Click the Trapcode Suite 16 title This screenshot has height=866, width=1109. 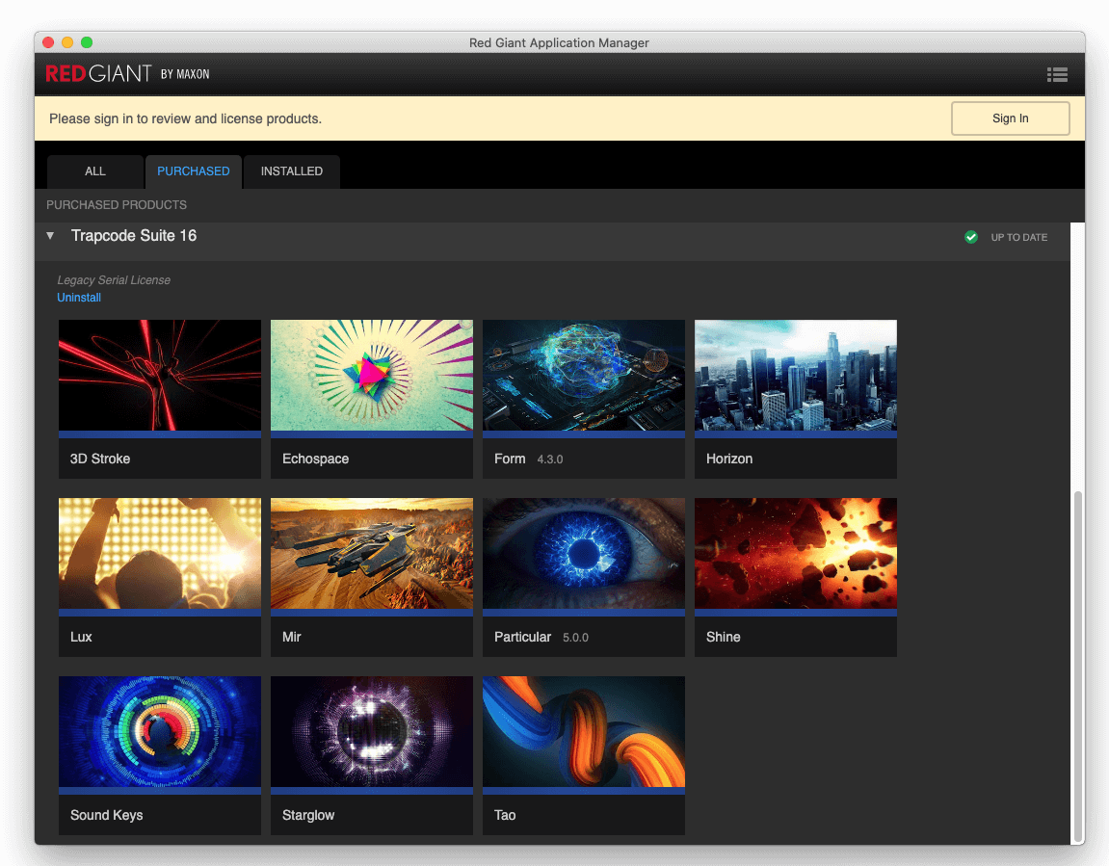[x=134, y=235]
